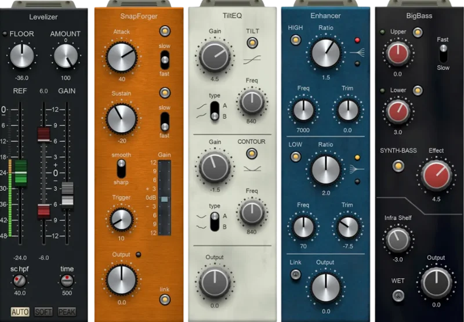Click the Levelizer module title
This screenshot has width=464, height=322.
[x=43, y=17]
